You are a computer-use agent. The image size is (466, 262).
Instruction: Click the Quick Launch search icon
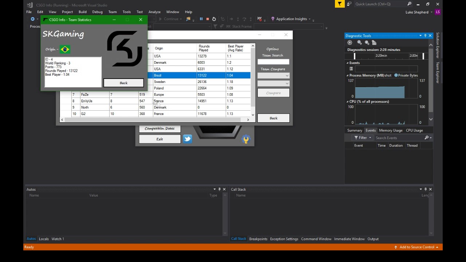(409, 4)
